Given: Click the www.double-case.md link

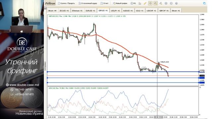Looking at the screenshot, I should (x=24, y=85).
